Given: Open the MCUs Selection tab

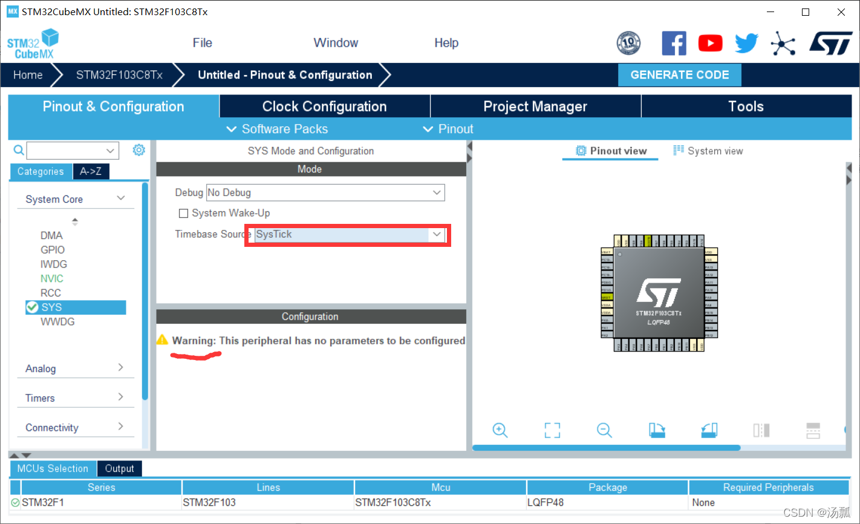Looking at the screenshot, I should click(x=53, y=468).
